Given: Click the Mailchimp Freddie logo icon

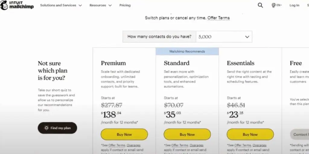Looking at the screenshot, I should click(x=4, y=5).
